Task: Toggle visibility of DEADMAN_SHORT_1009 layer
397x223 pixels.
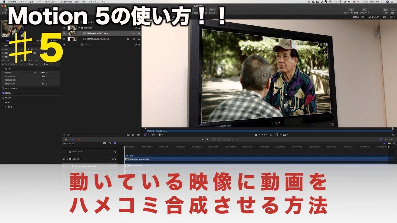Action: click(64, 33)
